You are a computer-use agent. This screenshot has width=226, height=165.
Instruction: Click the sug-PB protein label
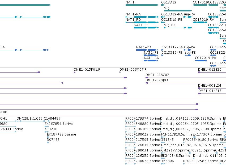click(x=190, y=53)
